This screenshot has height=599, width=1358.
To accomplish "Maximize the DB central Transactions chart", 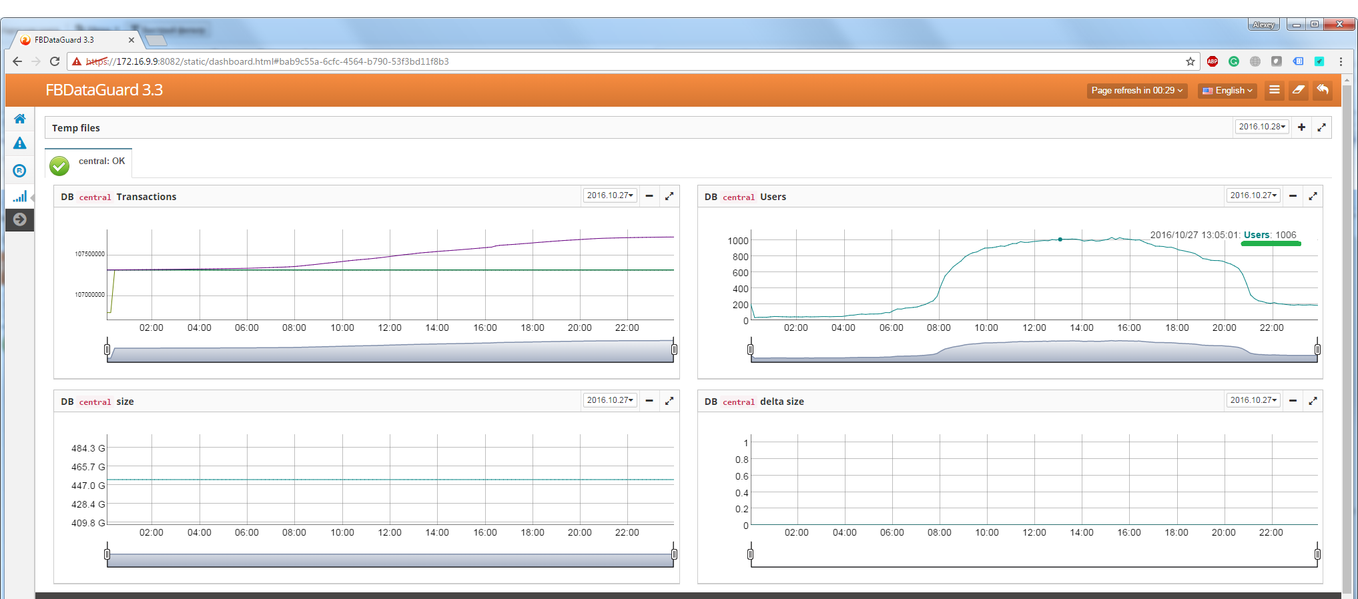I will point(669,196).
